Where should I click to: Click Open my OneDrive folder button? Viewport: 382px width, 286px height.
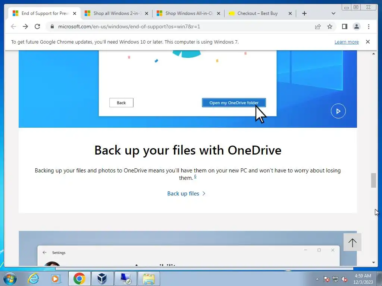pyautogui.click(x=234, y=103)
